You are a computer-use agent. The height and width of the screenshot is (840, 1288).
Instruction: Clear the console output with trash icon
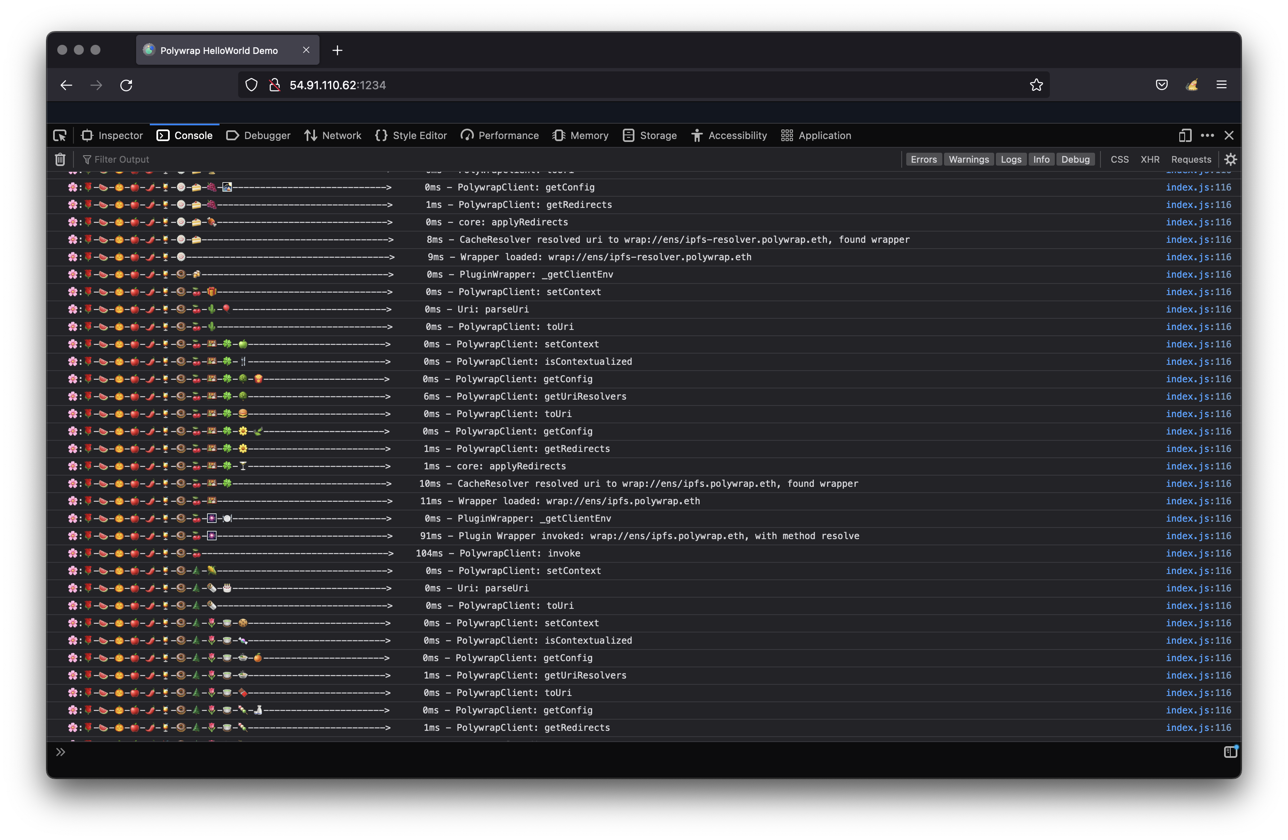(59, 159)
